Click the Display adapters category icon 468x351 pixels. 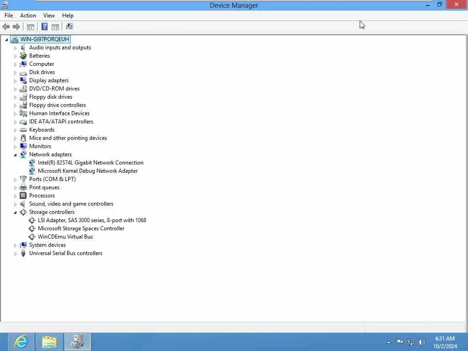23,80
